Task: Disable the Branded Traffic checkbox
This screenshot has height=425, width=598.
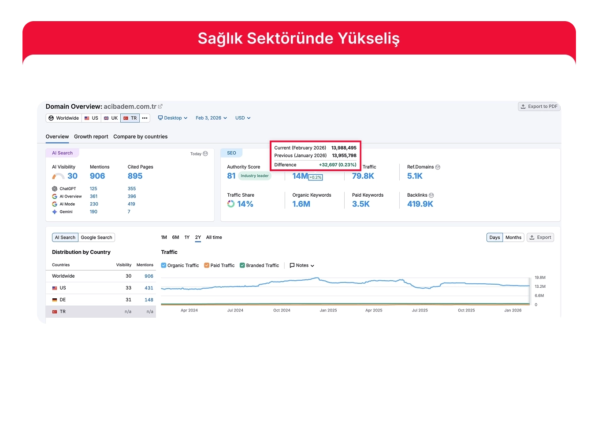Action: tap(242, 265)
